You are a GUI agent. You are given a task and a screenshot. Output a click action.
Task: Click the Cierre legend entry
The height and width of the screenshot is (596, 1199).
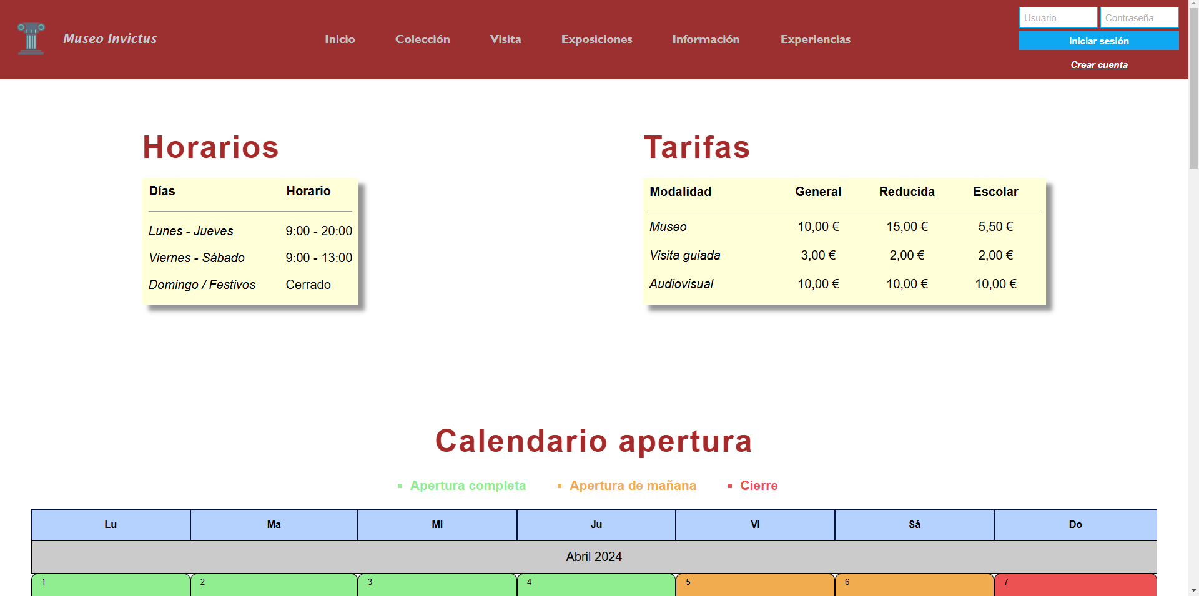pos(759,486)
